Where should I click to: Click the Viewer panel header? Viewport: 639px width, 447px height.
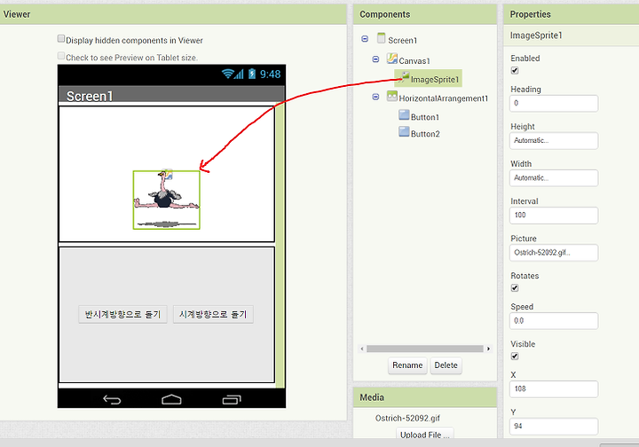click(x=173, y=14)
